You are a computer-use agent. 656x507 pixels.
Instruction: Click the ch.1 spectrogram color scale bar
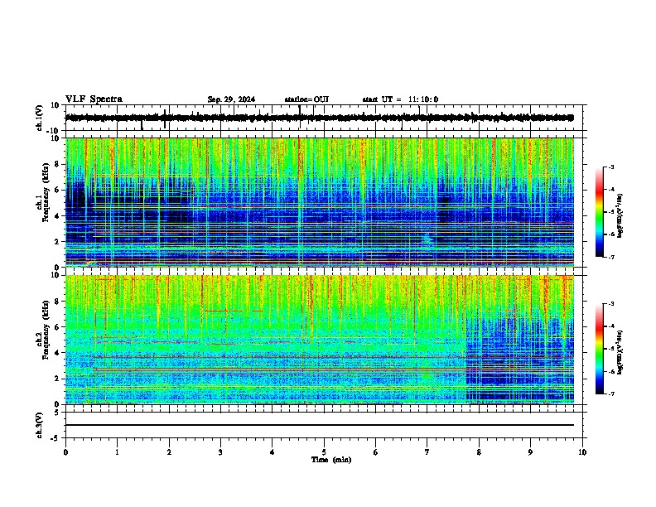tap(600, 212)
